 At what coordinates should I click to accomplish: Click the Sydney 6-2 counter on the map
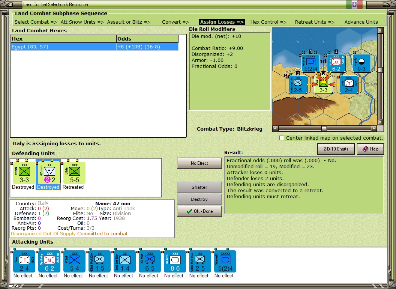(336, 63)
